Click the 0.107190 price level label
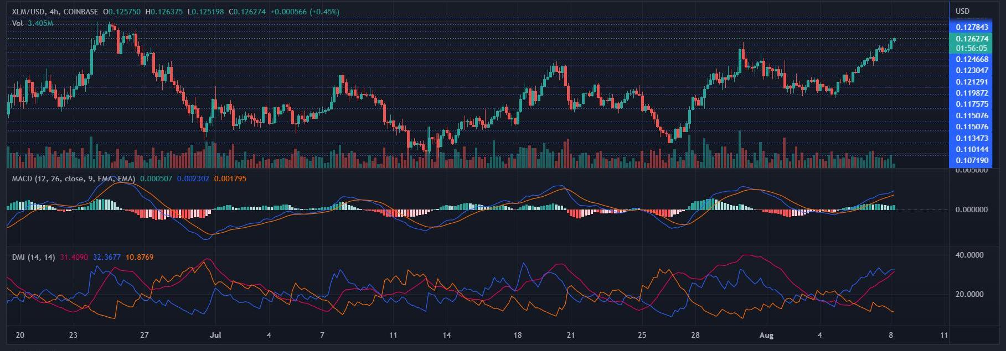The height and width of the screenshot is (351, 1006). click(972, 160)
